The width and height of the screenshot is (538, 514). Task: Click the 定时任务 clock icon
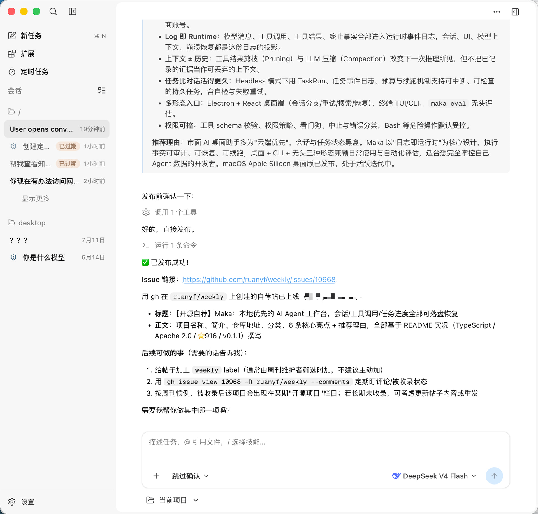12,72
